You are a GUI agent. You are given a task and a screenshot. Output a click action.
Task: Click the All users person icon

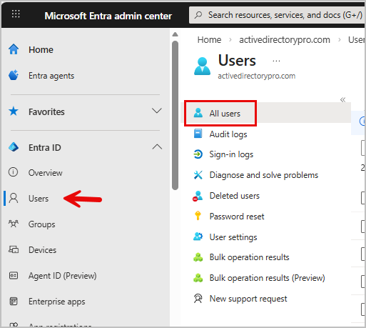pos(198,113)
